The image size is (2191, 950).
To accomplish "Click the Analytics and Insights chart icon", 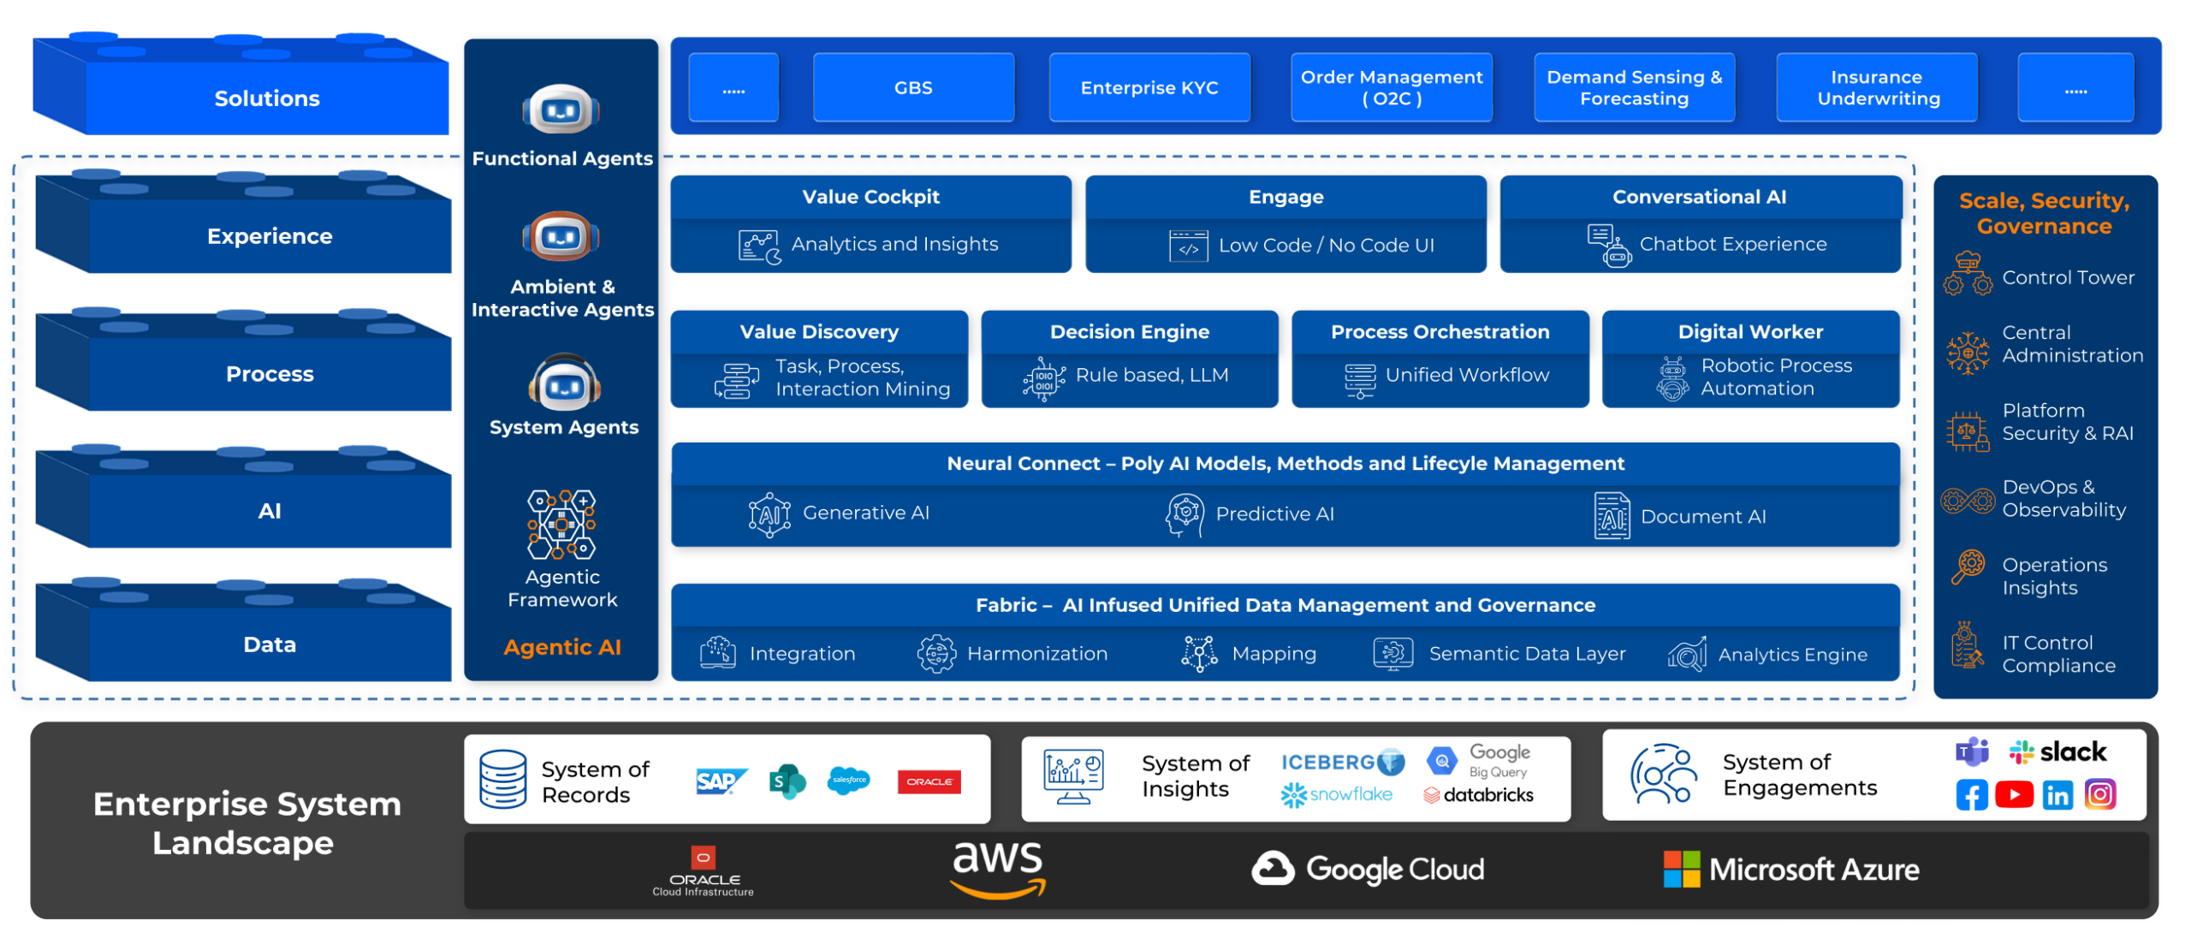I will 758,246.
